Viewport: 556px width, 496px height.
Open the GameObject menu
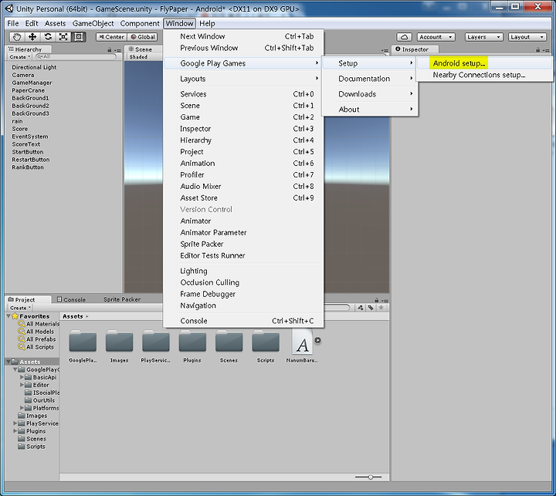[93, 23]
